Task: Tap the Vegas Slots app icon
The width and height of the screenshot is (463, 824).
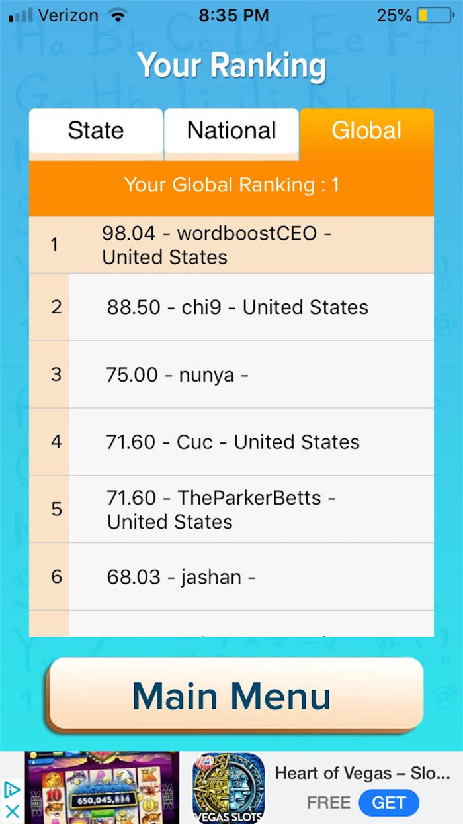Action: pos(228,787)
